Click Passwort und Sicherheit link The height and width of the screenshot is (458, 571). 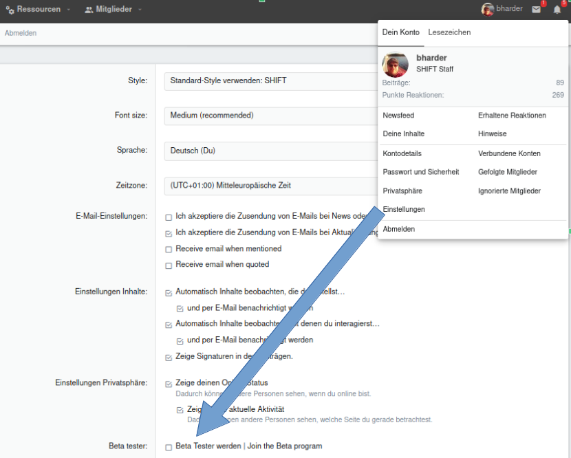[x=420, y=172]
